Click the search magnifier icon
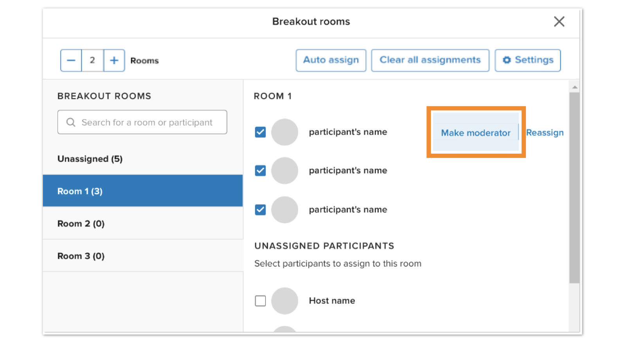The width and height of the screenshot is (626, 344). tap(71, 122)
